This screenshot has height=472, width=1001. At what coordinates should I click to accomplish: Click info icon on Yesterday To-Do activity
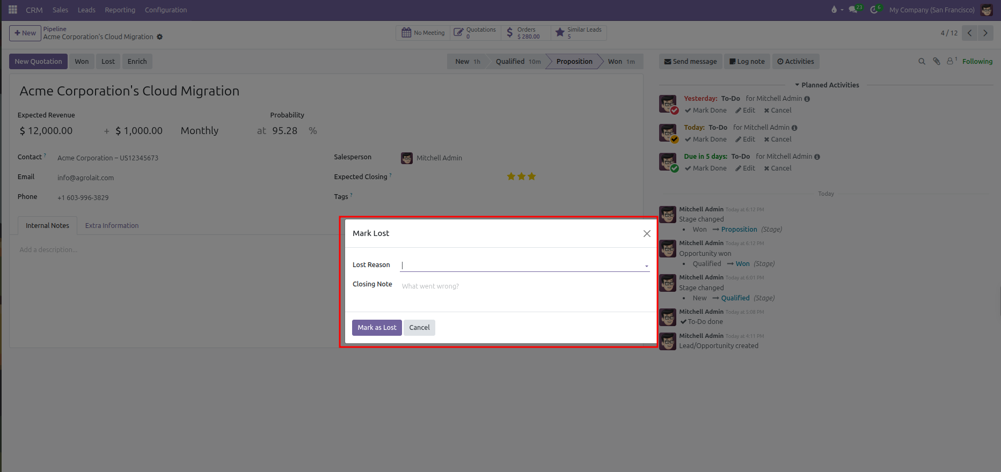807,99
